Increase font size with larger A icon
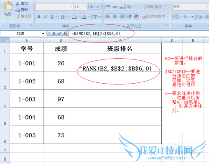 point(92,7)
